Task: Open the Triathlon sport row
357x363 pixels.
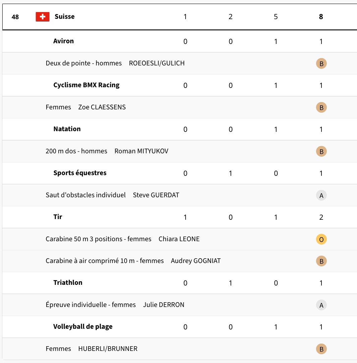Action: (x=180, y=283)
